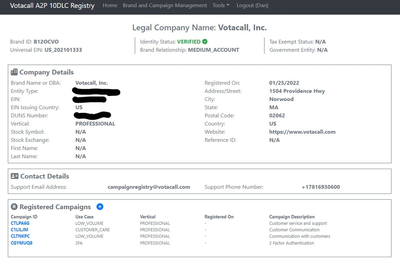Click the Campaign Description column header

coord(292,217)
